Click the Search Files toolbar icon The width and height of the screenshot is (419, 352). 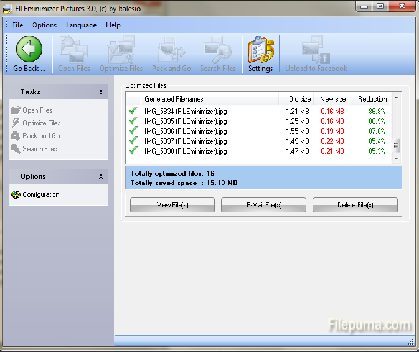218,50
